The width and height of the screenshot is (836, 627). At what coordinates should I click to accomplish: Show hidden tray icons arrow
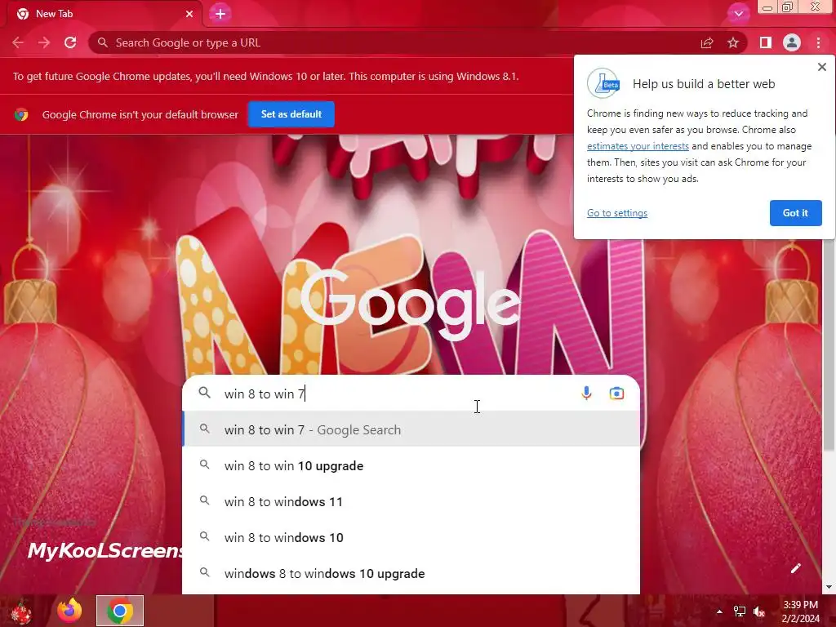(719, 611)
